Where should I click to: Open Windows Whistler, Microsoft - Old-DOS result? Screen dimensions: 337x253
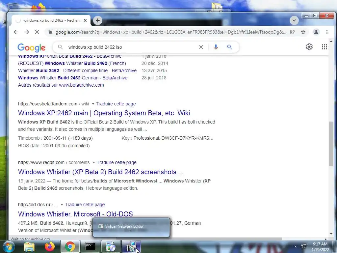75,214
